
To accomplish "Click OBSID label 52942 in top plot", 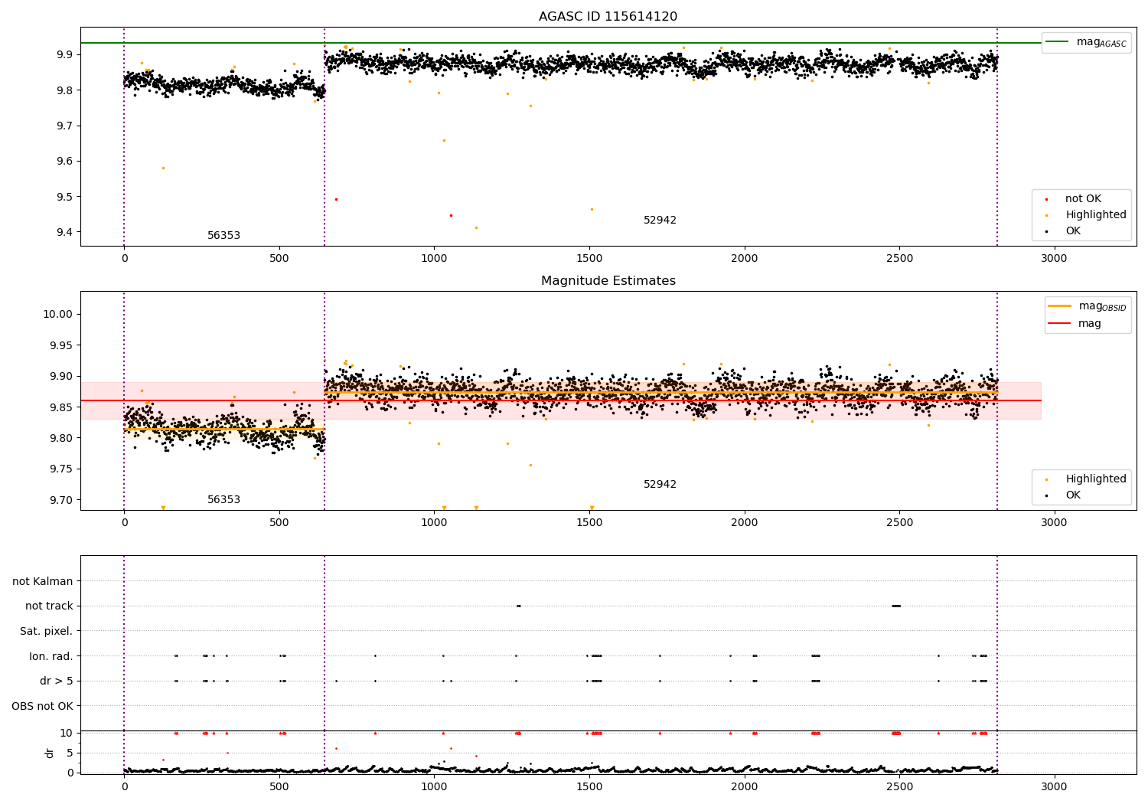I will coord(660,221).
